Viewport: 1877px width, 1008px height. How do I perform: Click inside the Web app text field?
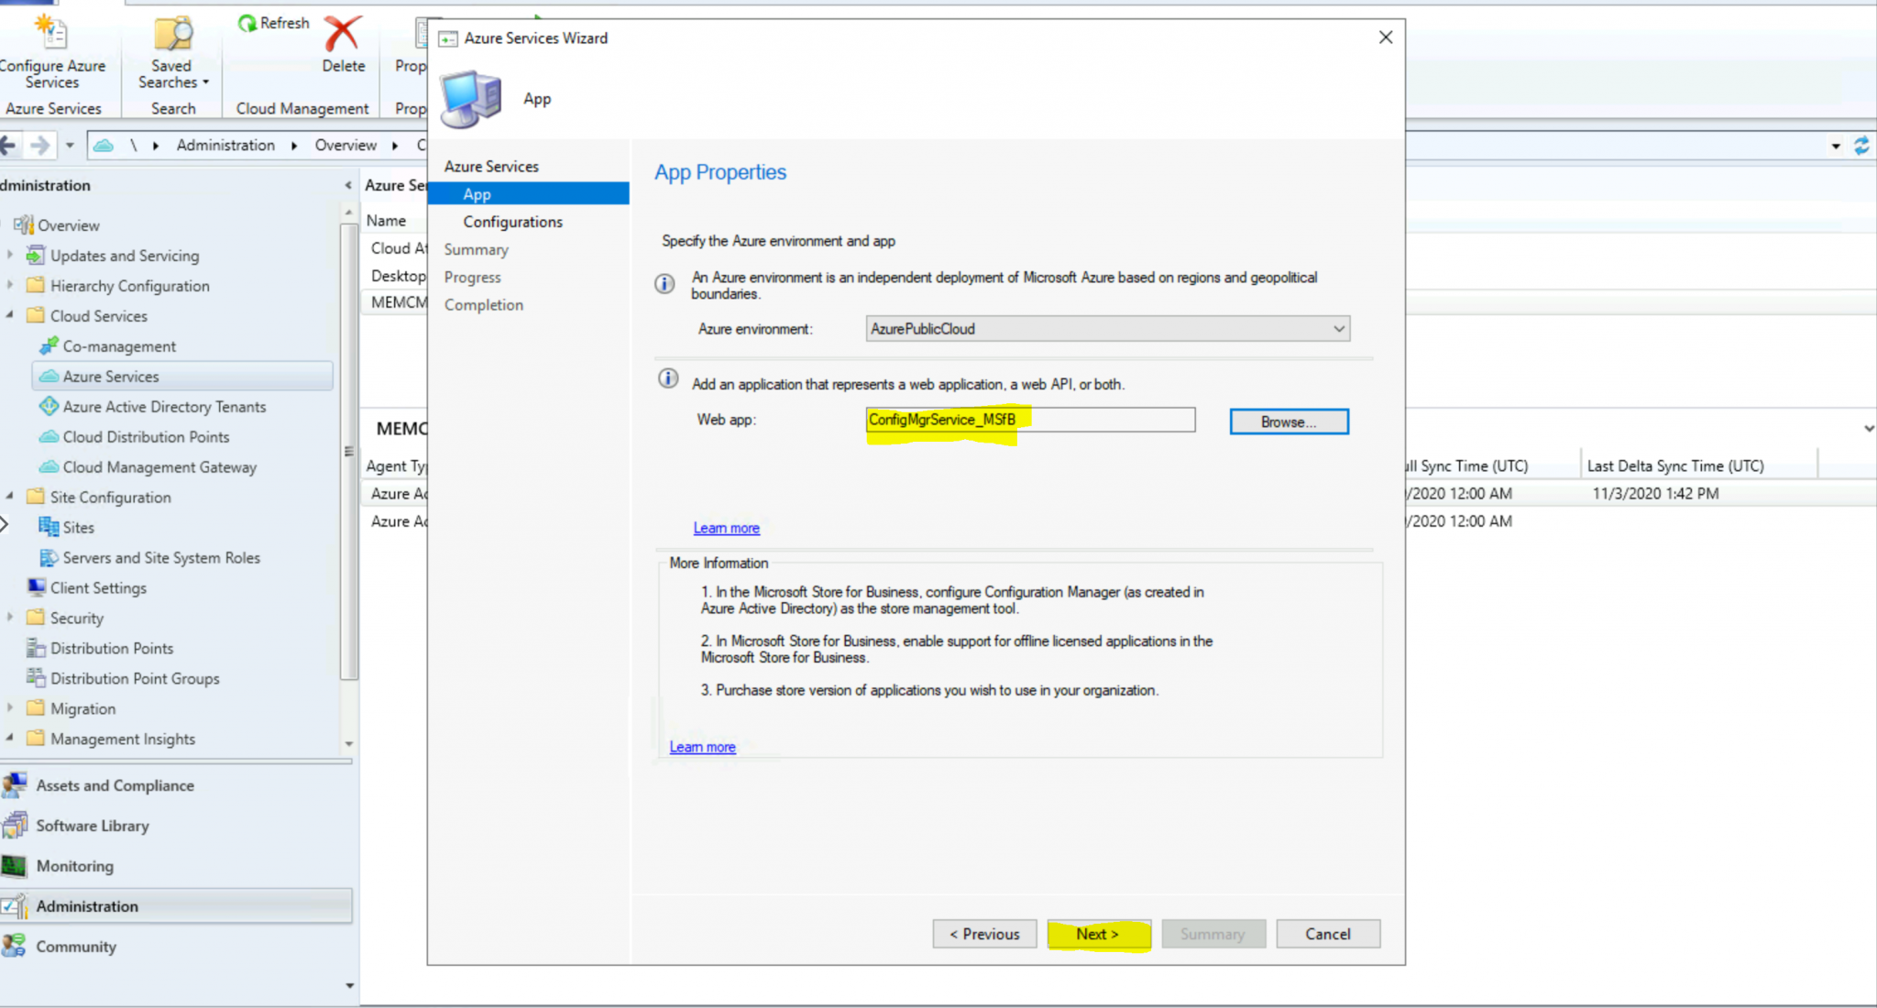(x=1029, y=420)
